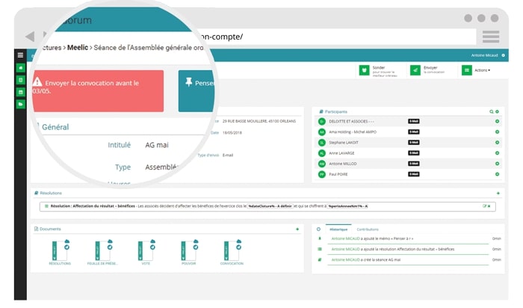Image resolution: width=523 pixels, height=308 pixels.
Task: Open the browser menu hamburger button
Action: [490, 37]
